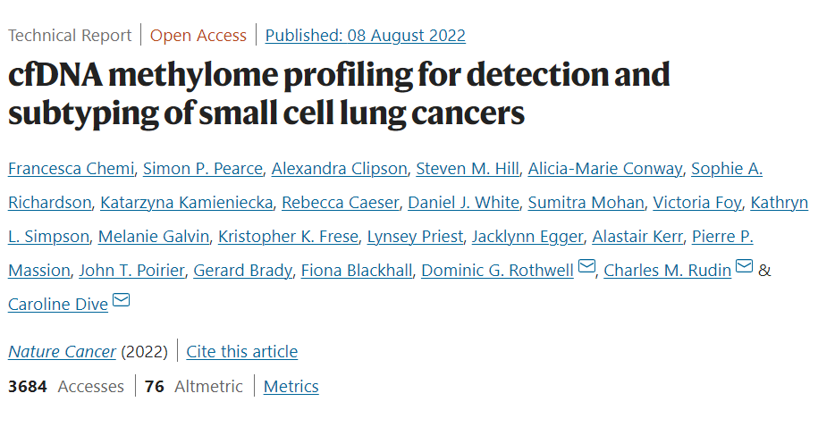Open Francesca Chemi author link

point(71,169)
